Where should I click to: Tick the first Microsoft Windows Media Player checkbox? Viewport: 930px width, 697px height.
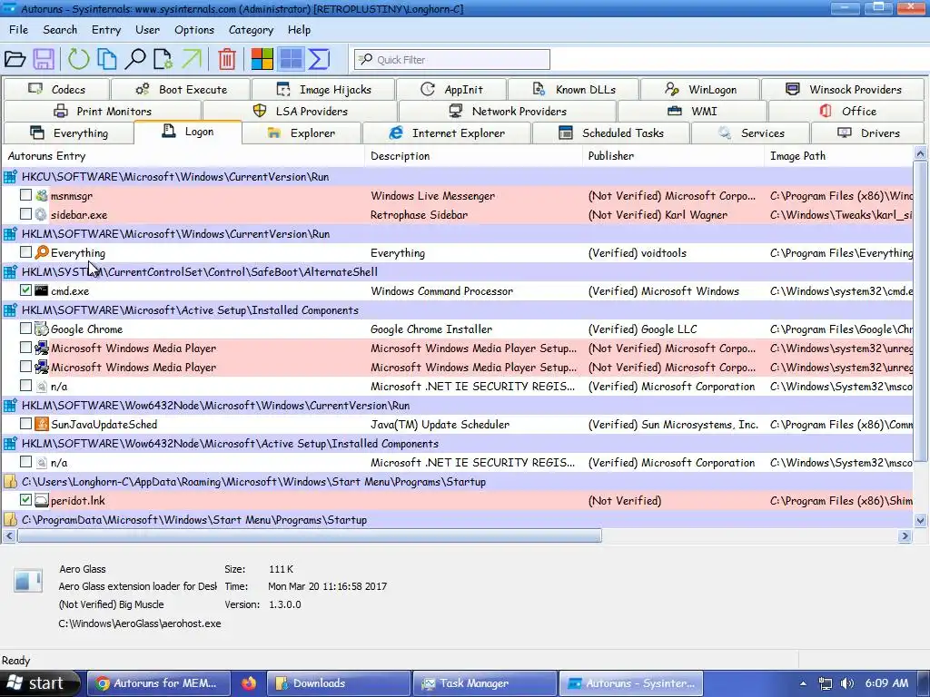(x=25, y=347)
